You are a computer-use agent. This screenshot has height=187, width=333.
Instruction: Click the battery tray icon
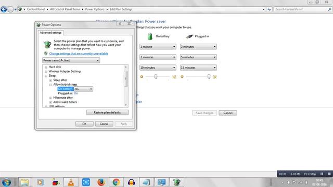pyautogui.click(x=306, y=182)
